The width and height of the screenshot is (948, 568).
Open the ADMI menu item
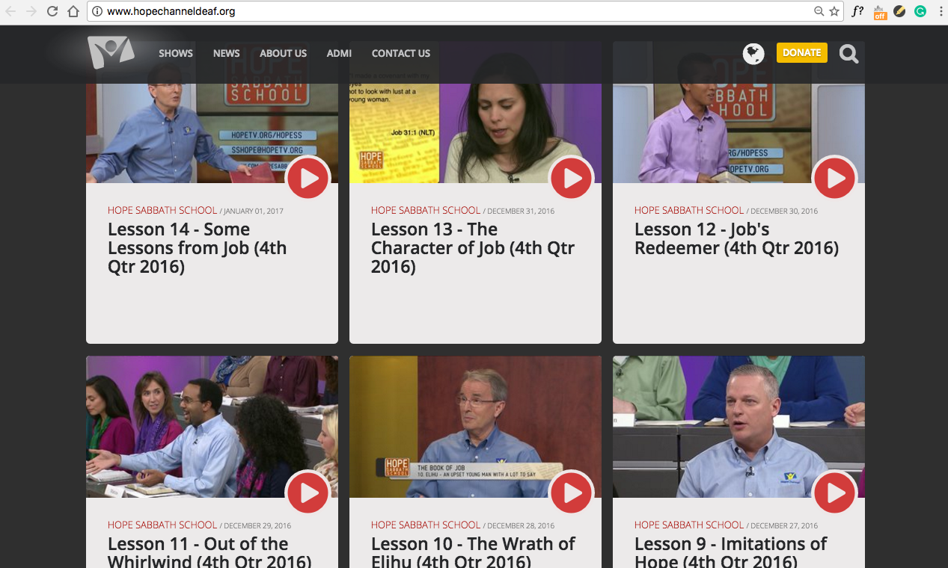point(339,53)
